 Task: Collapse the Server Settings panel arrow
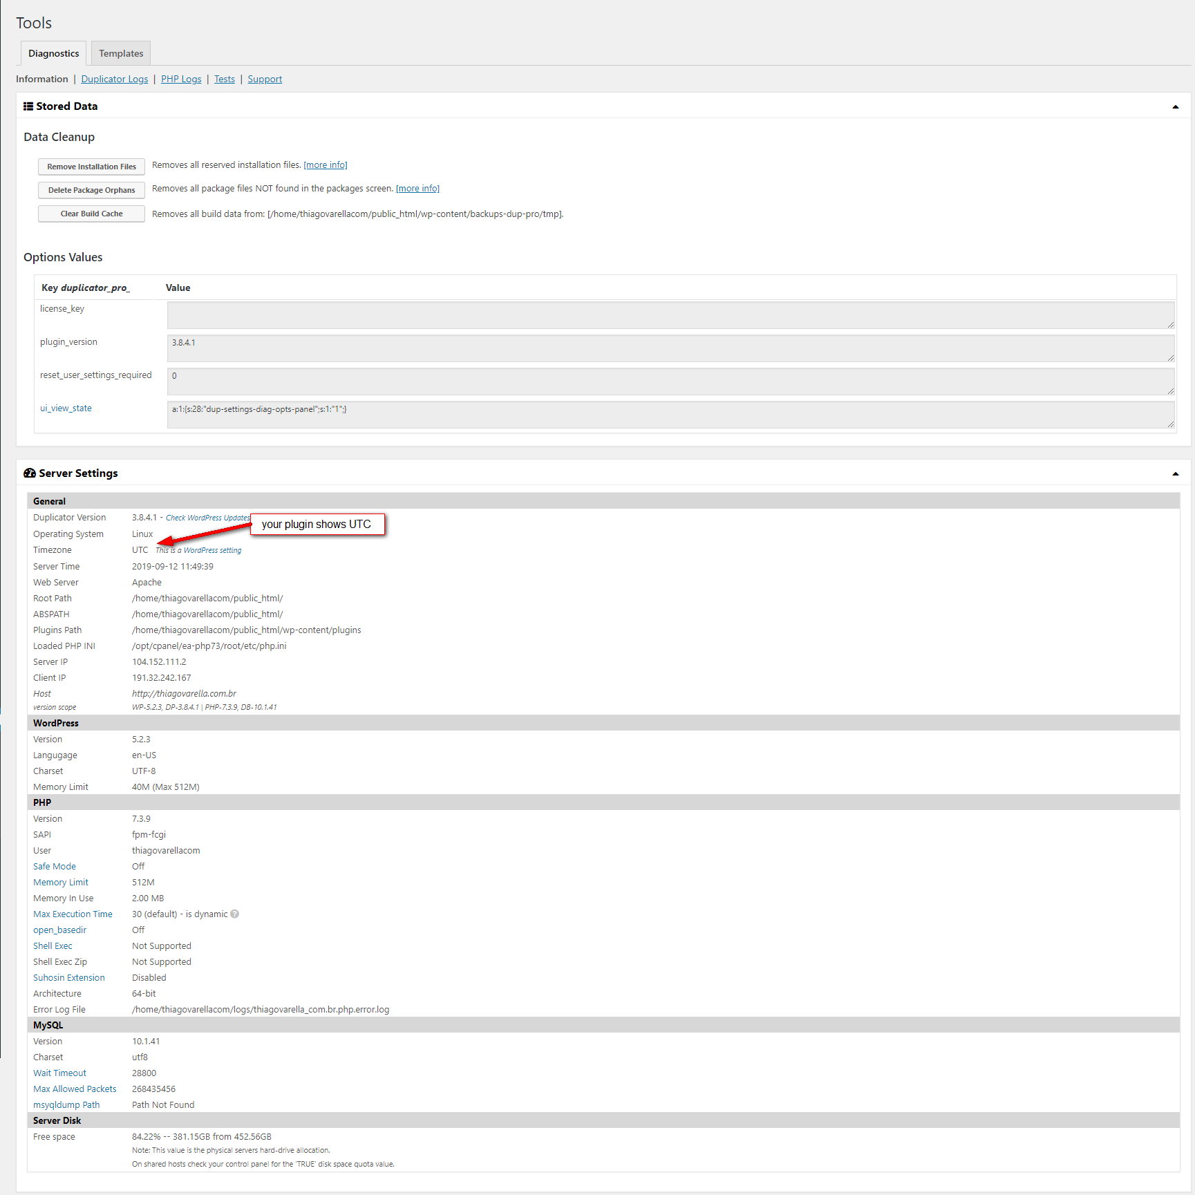[1176, 474]
